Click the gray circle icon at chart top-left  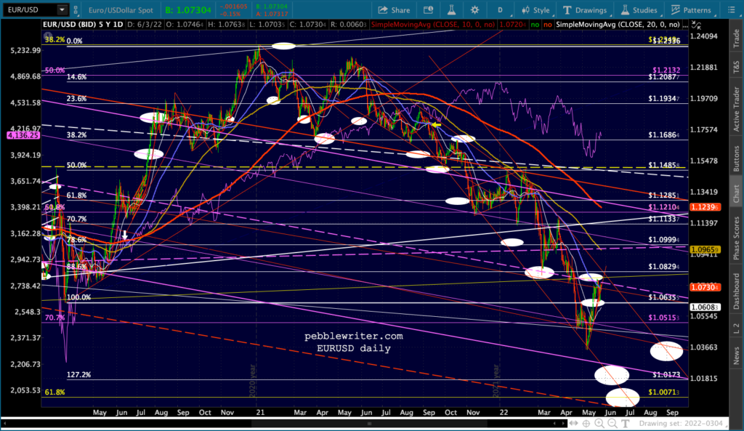click(x=48, y=36)
